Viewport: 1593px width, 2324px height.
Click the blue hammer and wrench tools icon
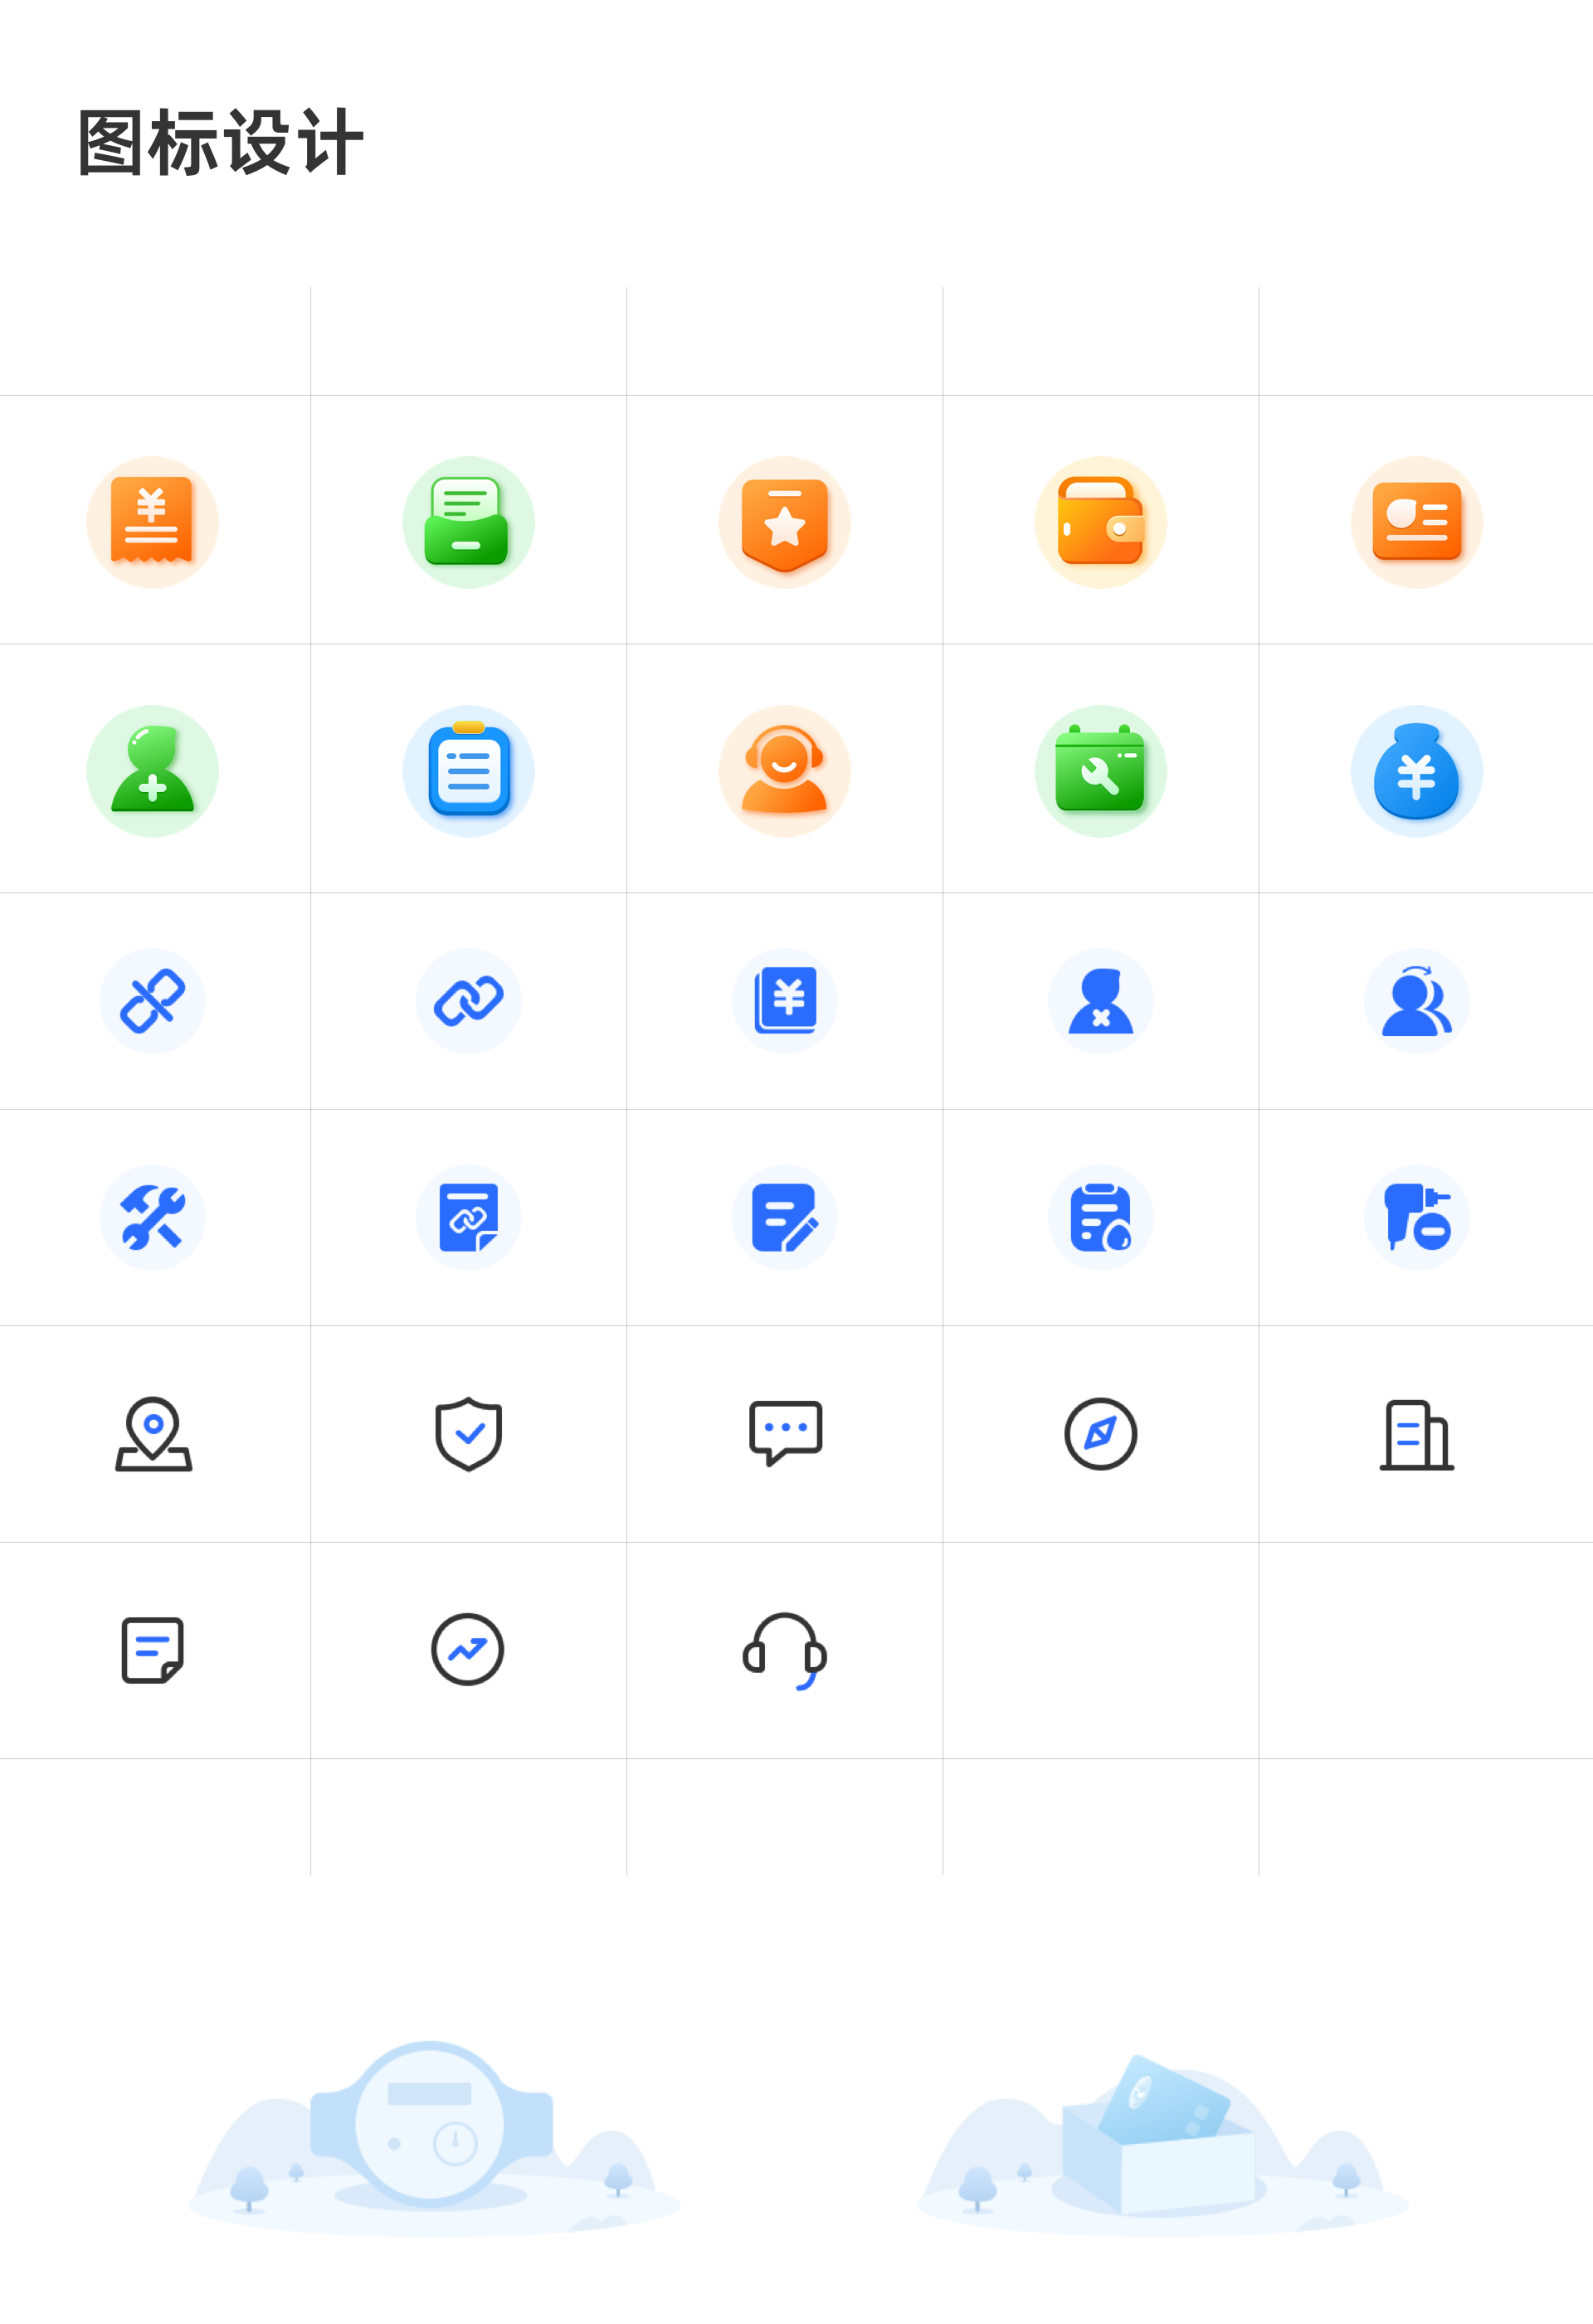click(152, 1217)
